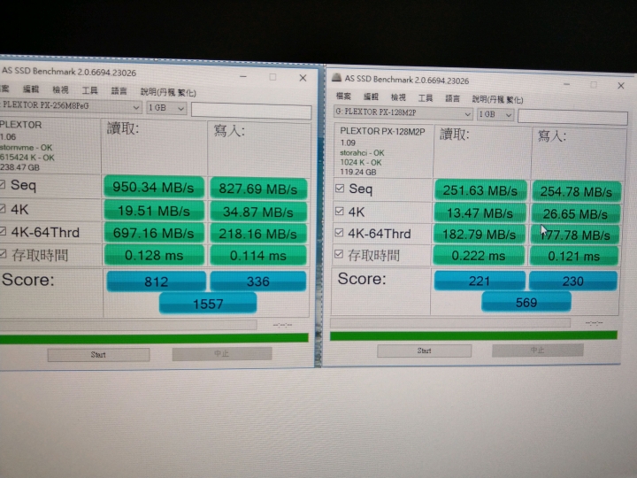637x478 pixels.
Task: Click the 中止 button in the PX-128M2P window
Action: (538, 350)
